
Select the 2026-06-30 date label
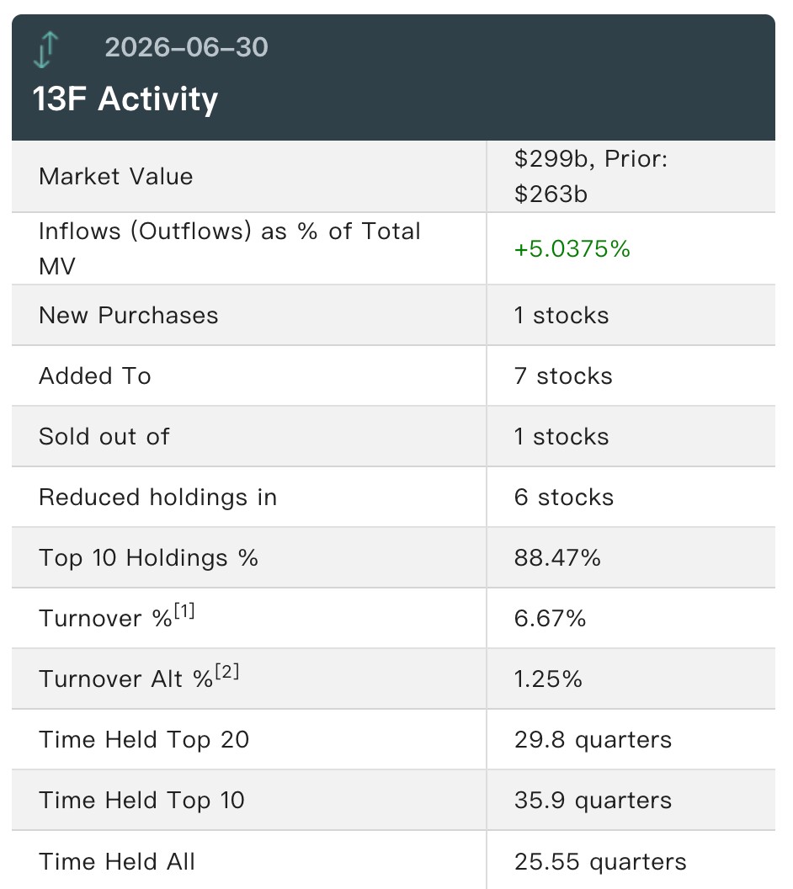coord(187,48)
